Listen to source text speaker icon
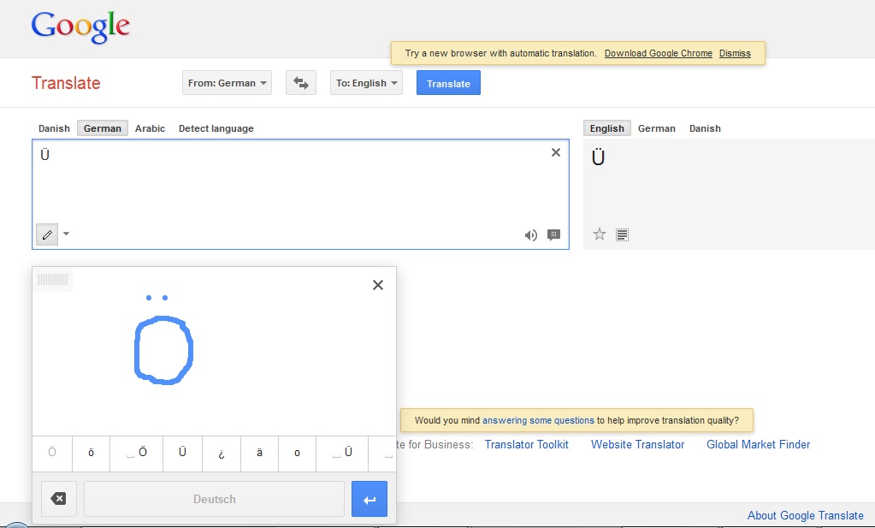The image size is (875, 528). (531, 235)
